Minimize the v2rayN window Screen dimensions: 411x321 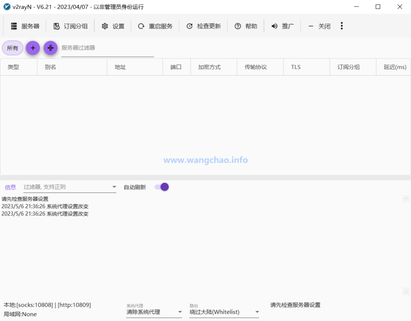pyautogui.click(x=356, y=7)
